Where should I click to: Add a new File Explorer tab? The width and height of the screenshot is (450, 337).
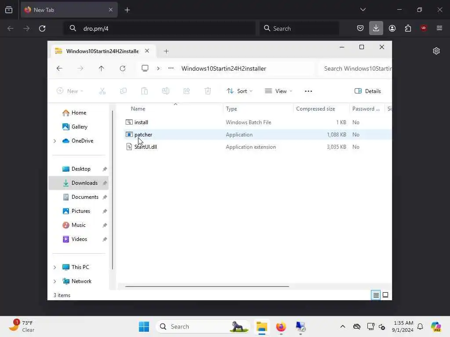point(166,51)
